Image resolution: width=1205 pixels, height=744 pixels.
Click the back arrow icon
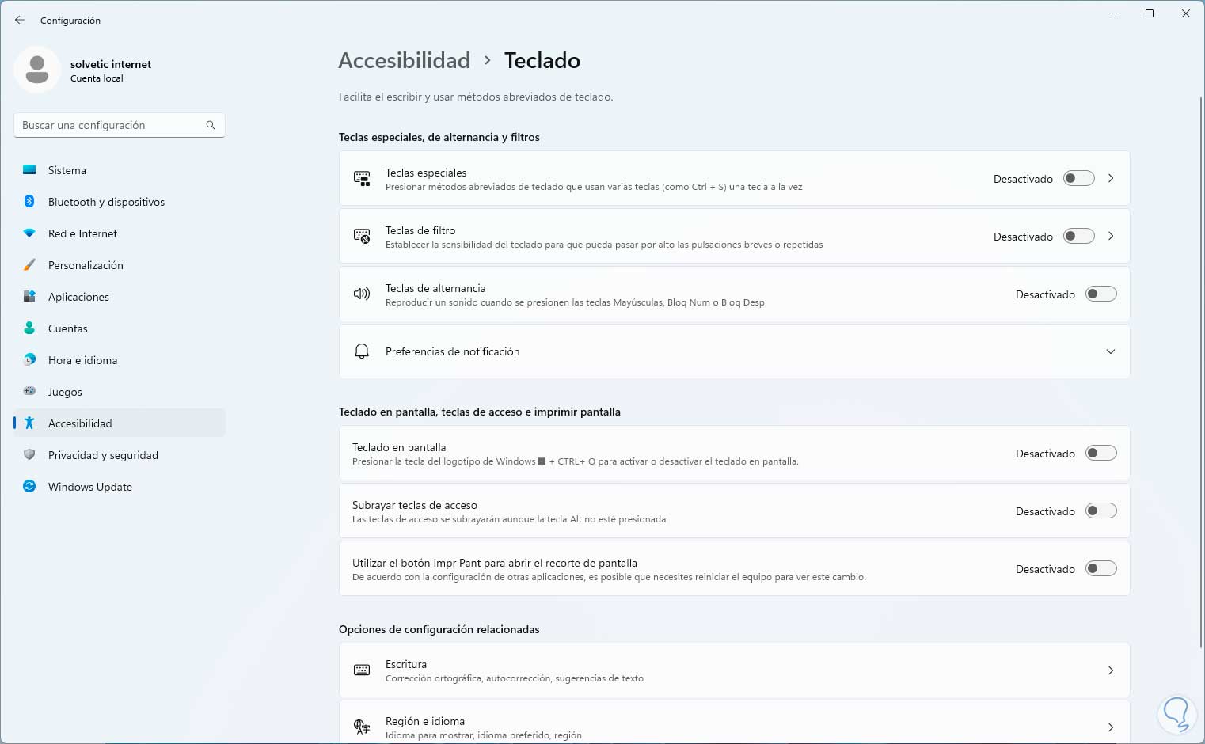click(20, 20)
